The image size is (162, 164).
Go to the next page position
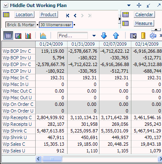[82, 16]
